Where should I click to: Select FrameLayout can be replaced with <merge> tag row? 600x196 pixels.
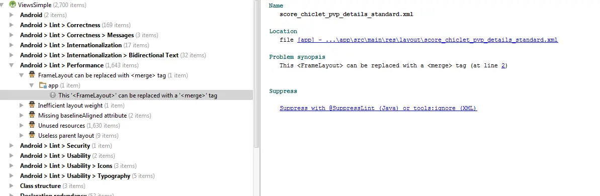coord(113,75)
